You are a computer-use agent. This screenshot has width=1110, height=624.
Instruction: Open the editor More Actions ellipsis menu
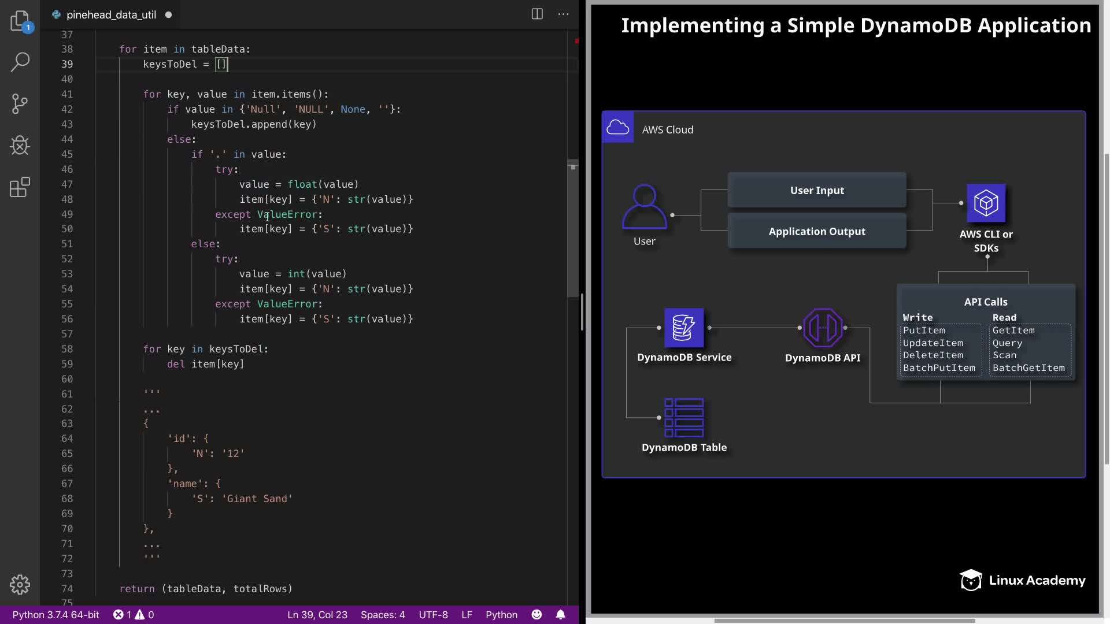click(x=563, y=14)
